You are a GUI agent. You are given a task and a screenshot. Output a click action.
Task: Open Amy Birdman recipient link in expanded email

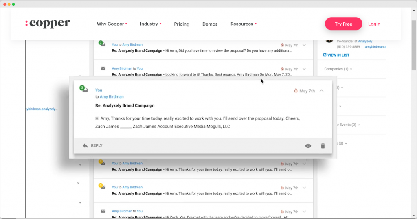click(112, 97)
